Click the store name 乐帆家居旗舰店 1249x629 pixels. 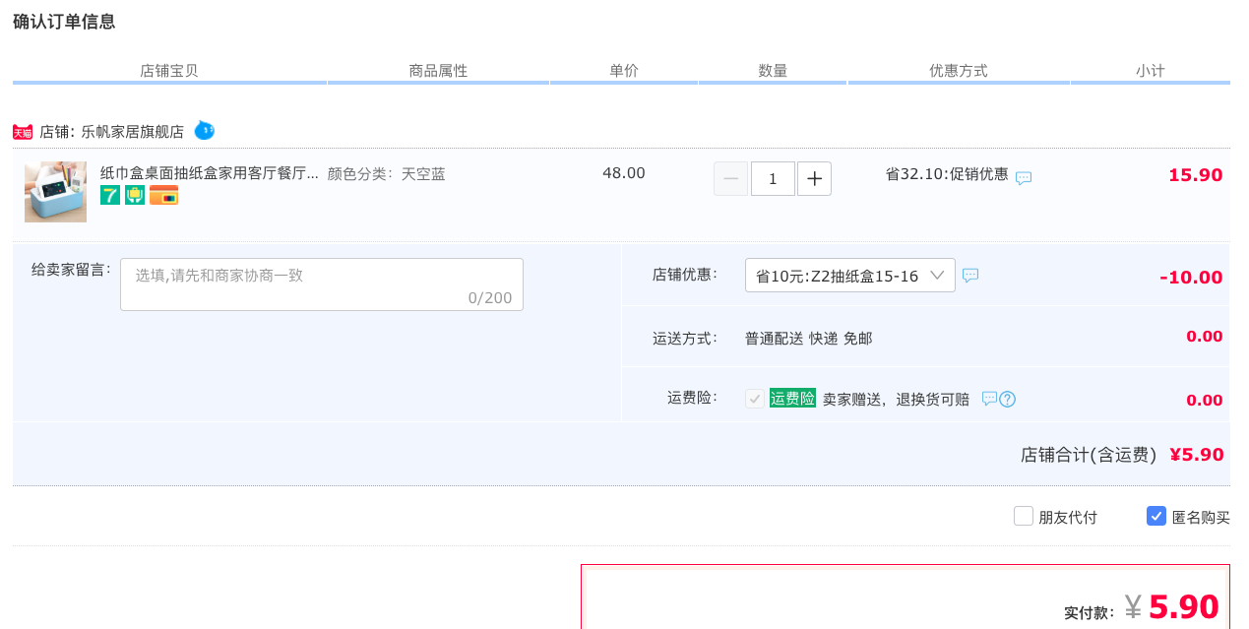click(x=132, y=131)
